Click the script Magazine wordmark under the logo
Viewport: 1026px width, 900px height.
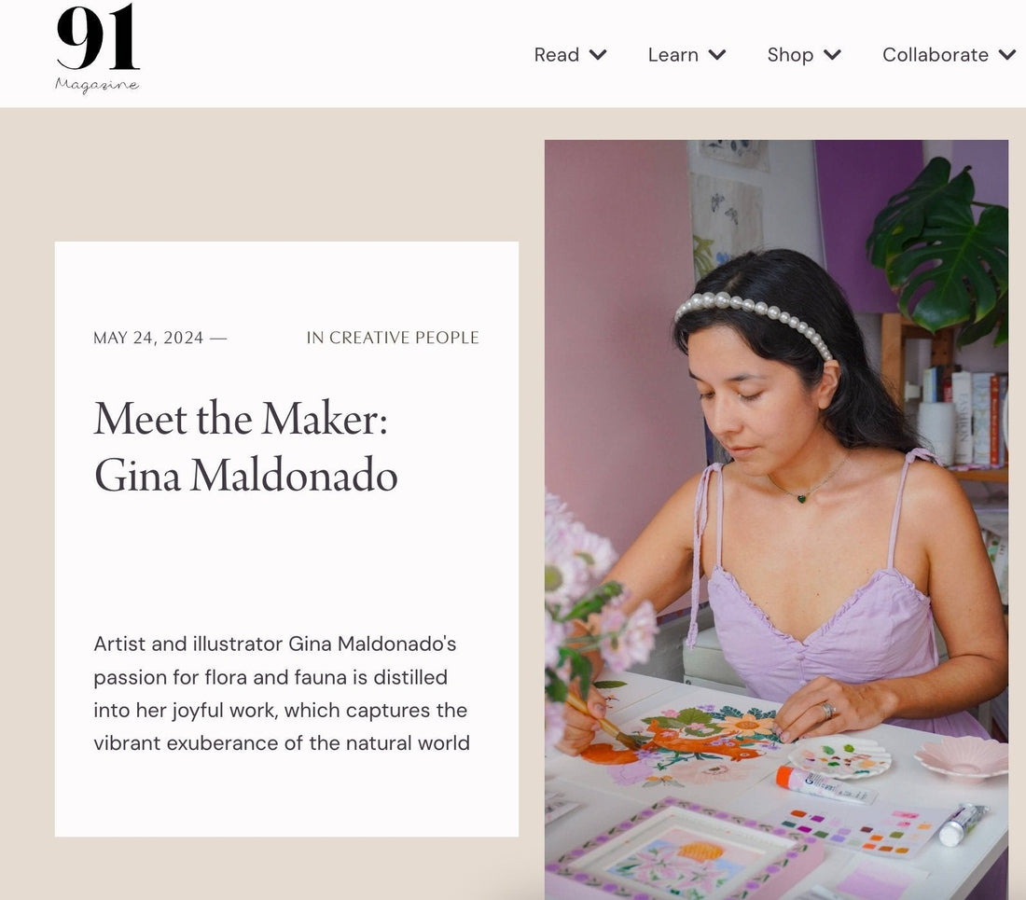(97, 86)
